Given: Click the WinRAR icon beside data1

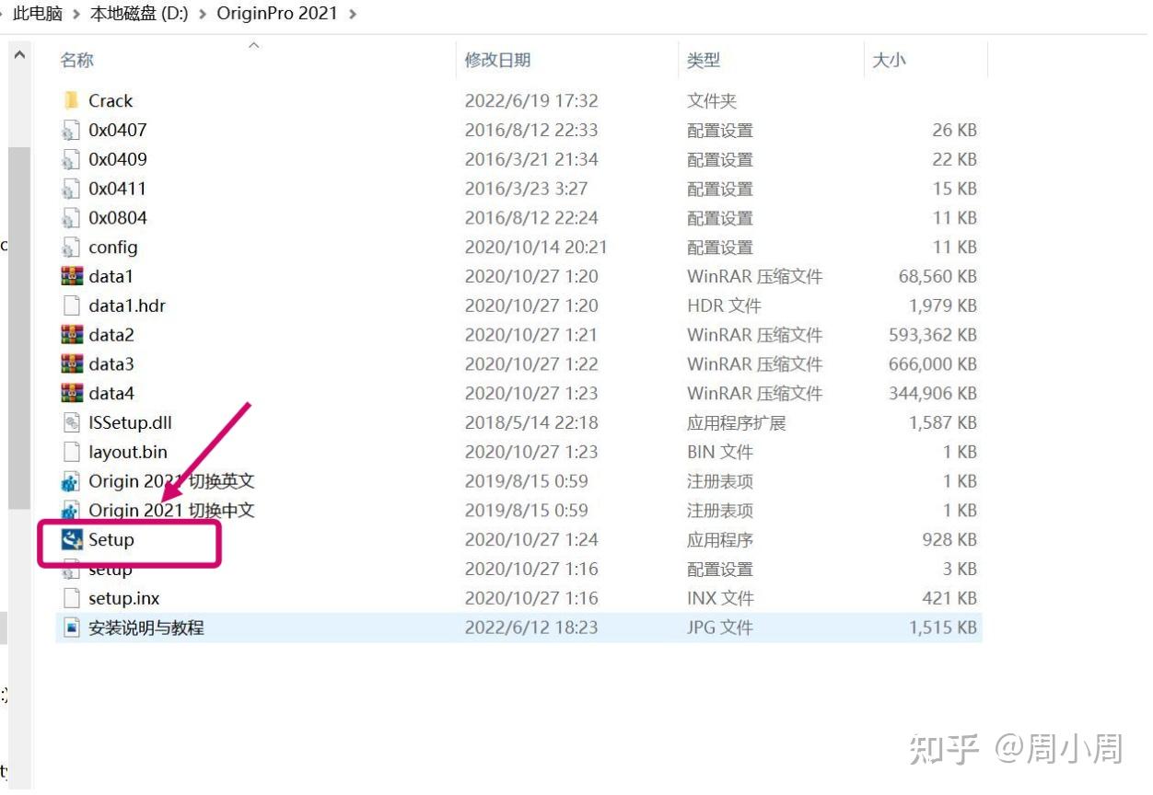Looking at the screenshot, I should 72,276.
